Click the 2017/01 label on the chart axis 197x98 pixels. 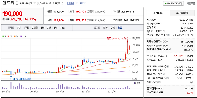(112, 91)
